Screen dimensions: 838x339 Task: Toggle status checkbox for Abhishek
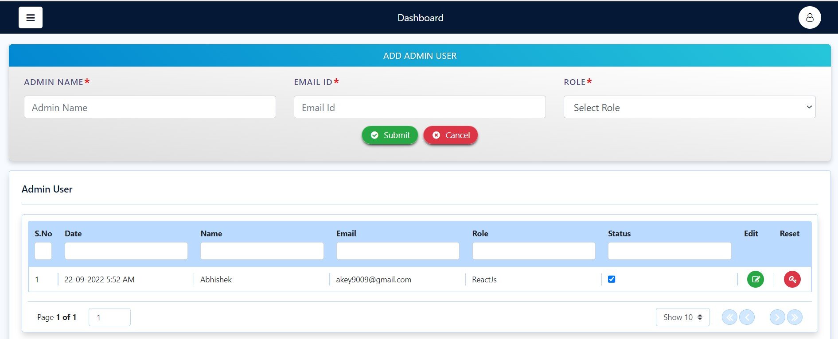click(612, 279)
